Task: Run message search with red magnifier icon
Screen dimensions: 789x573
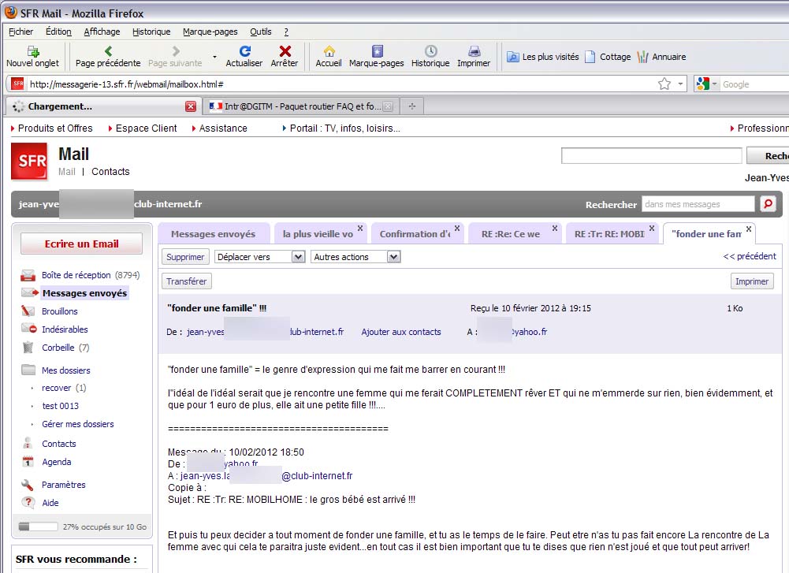Action: click(x=768, y=204)
